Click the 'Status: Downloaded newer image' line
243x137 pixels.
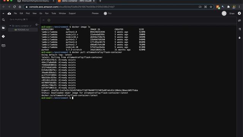(x=85, y=93)
